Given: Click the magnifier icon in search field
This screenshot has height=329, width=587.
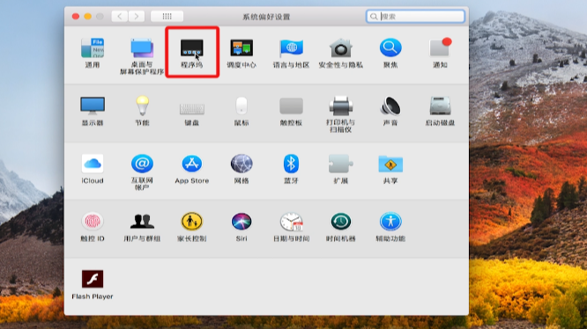Looking at the screenshot, I should 374,17.
